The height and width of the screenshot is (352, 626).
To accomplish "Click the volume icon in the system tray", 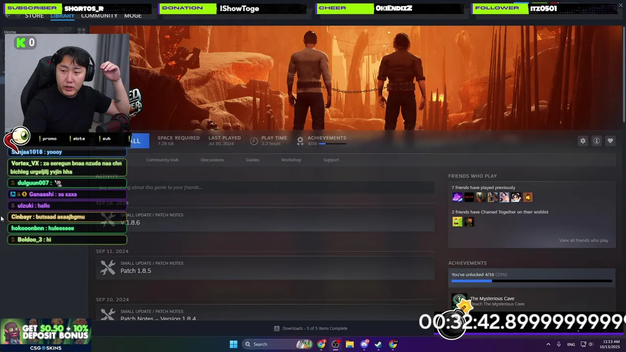I will pyautogui.click(x=590, y=344).
